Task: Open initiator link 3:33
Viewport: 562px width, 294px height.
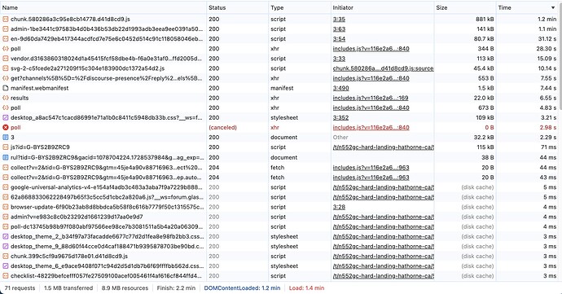Action: (x=339, y=59)
